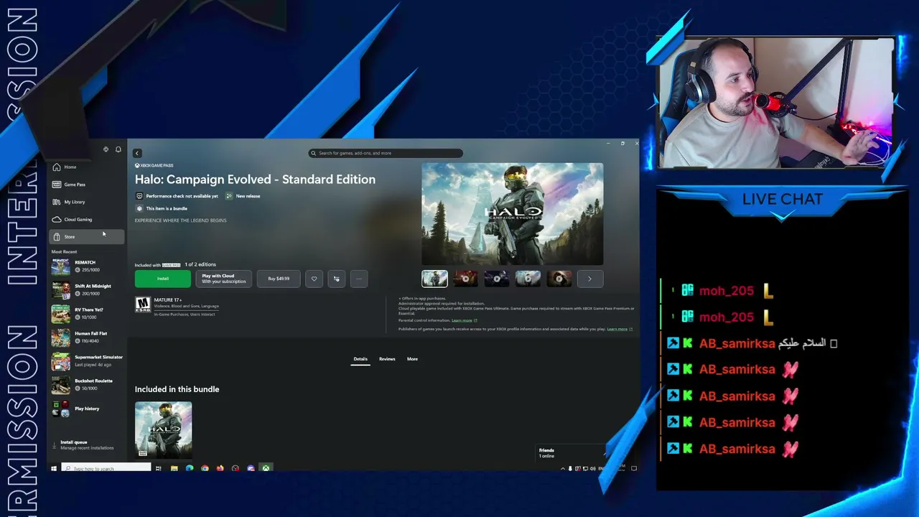The width and height of the screenshot is (919, 517).
Task: Open the Halo game in the bundle list
Action: tap(163, 429)
